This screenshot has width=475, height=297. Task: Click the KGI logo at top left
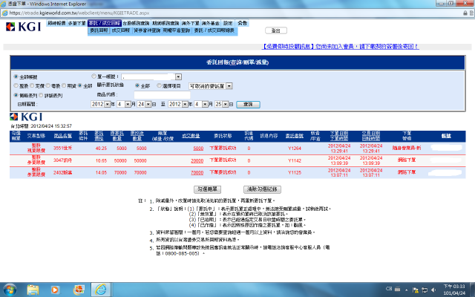coord(23,27)
